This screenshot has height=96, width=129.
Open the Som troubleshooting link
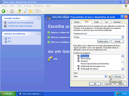[x=9, y=38]
